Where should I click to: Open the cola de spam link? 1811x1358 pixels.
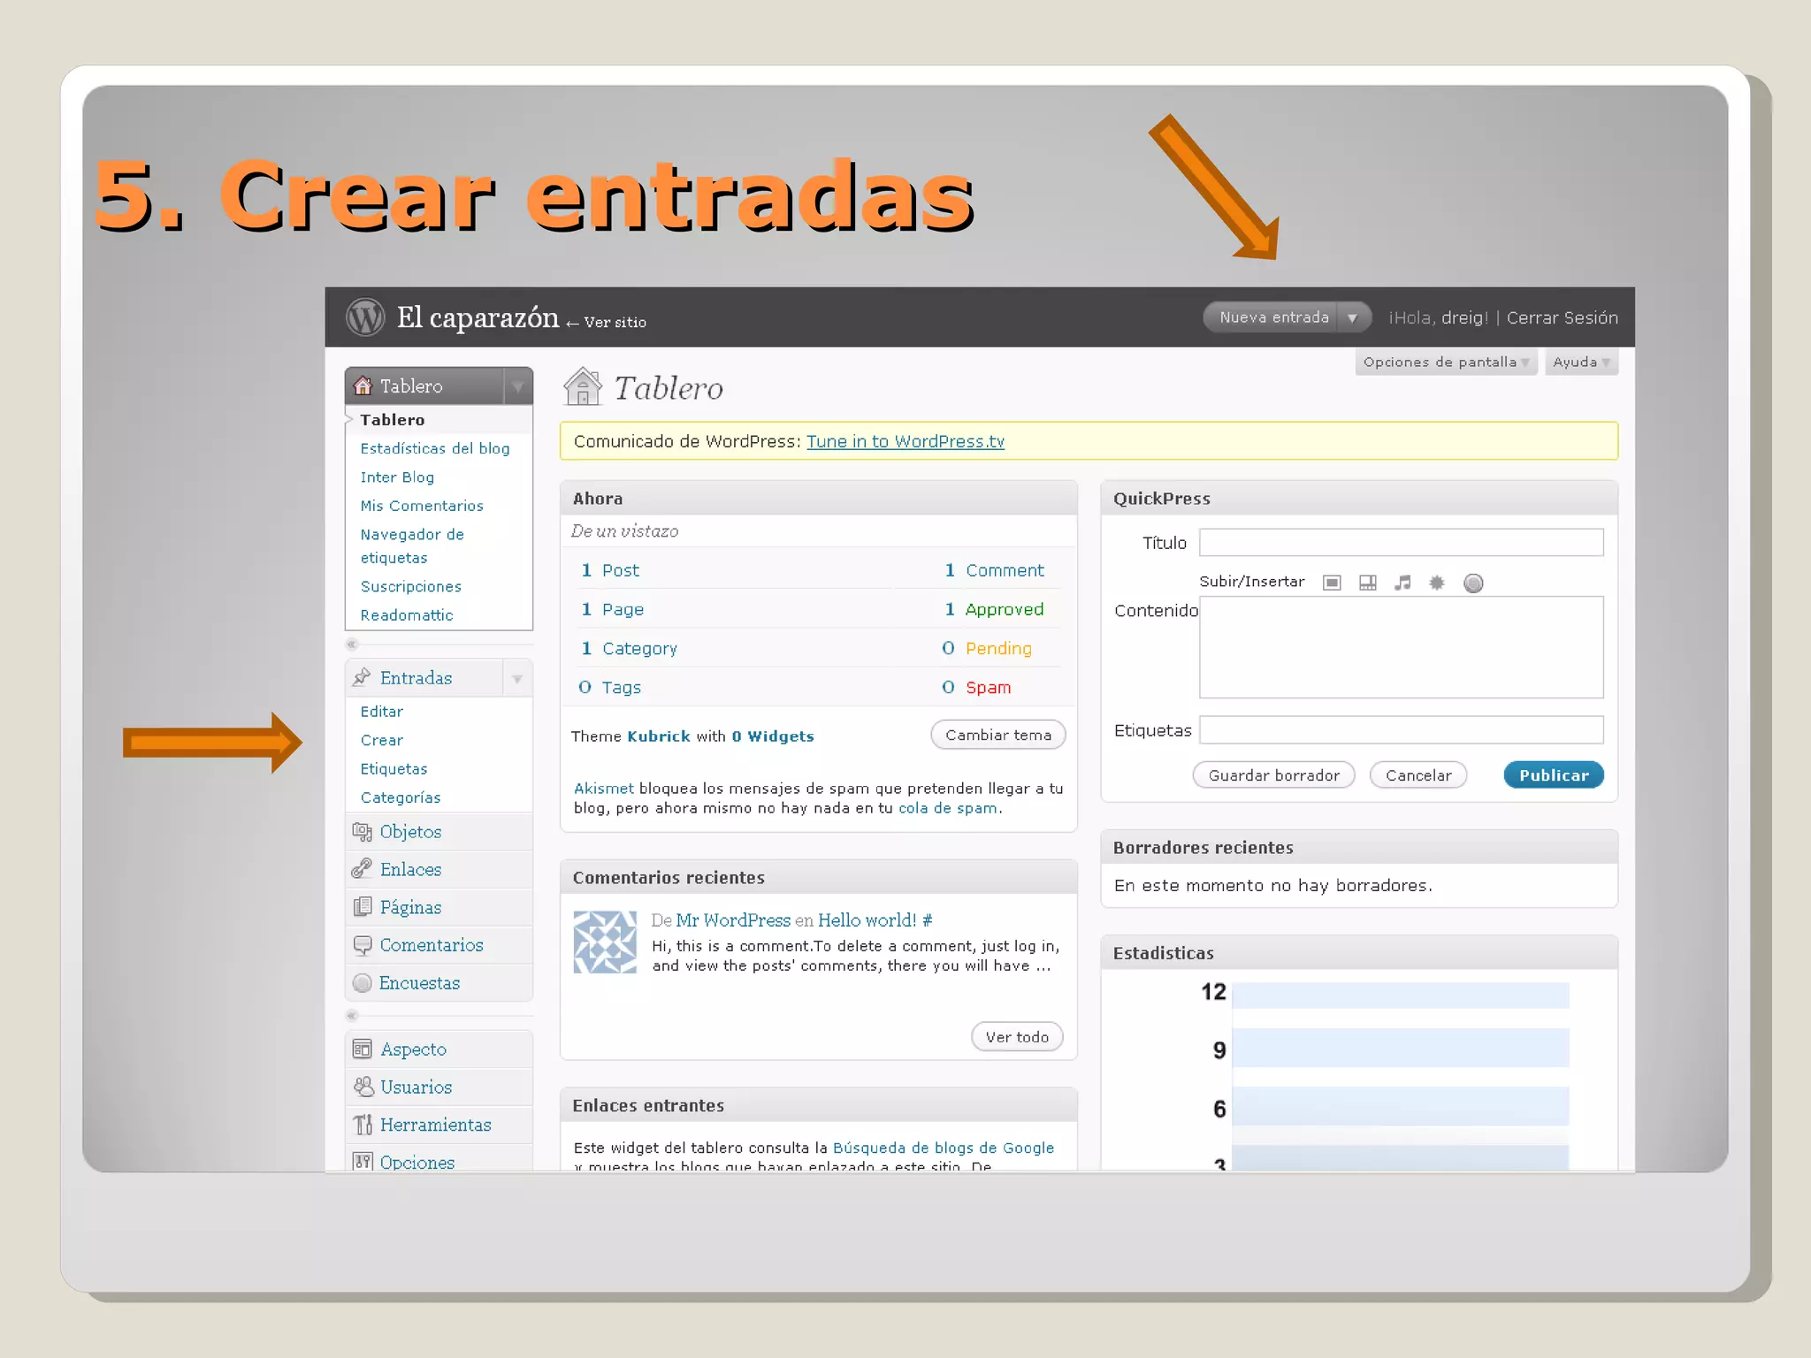click(948, 808)
